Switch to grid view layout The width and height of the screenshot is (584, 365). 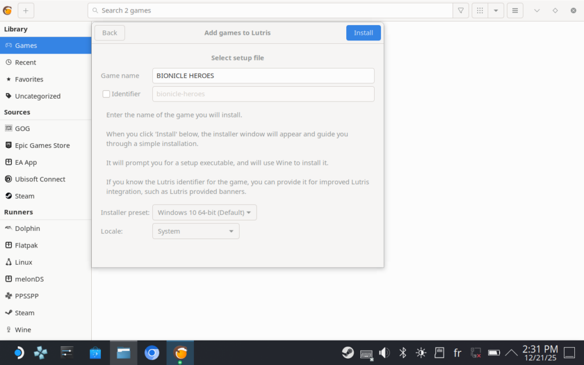click(480, 10)
